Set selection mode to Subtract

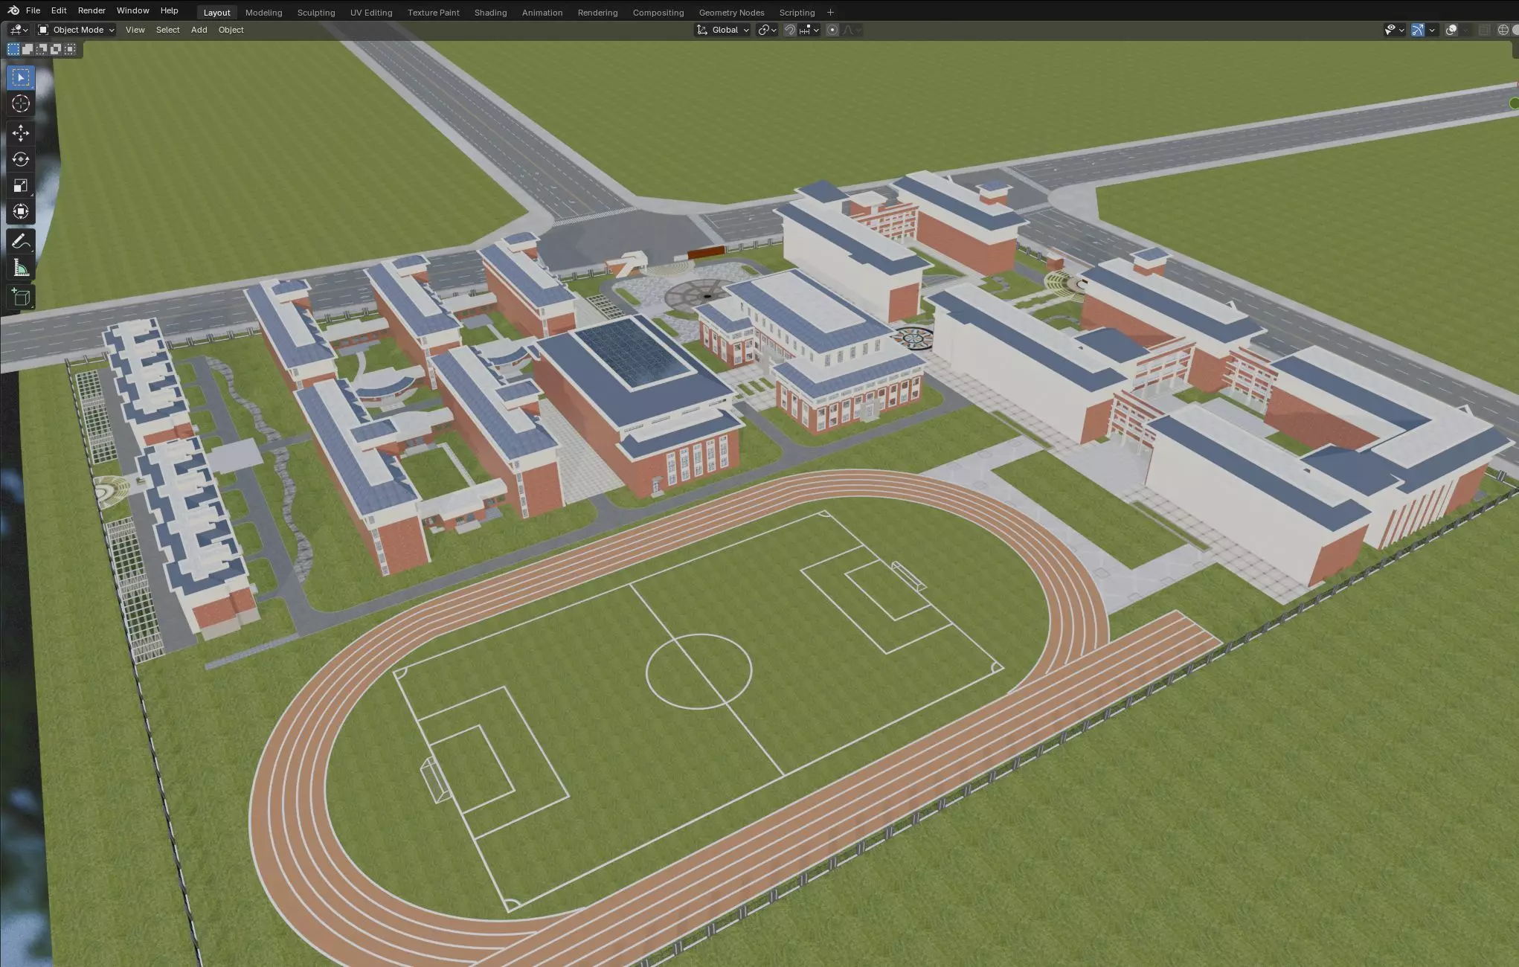click(42, 49)
